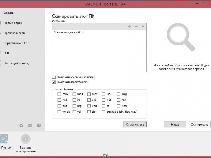The width and height of the screenshot is (211, 158).
Task: Enable the vmdk image type checkbox
Action: coord(59,112)
